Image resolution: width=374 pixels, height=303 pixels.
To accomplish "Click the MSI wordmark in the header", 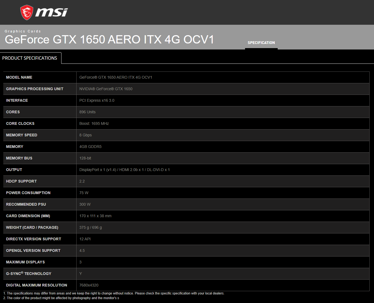I will [x=51, y=12].
